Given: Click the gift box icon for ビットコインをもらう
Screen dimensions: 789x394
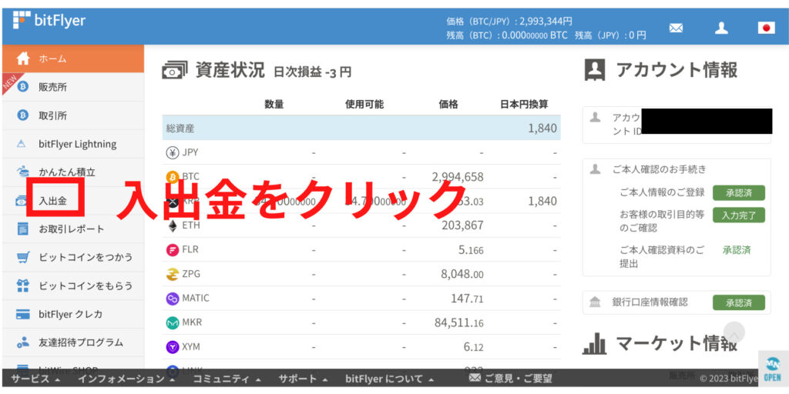Looking at the screenshot, I should (22, 285).
